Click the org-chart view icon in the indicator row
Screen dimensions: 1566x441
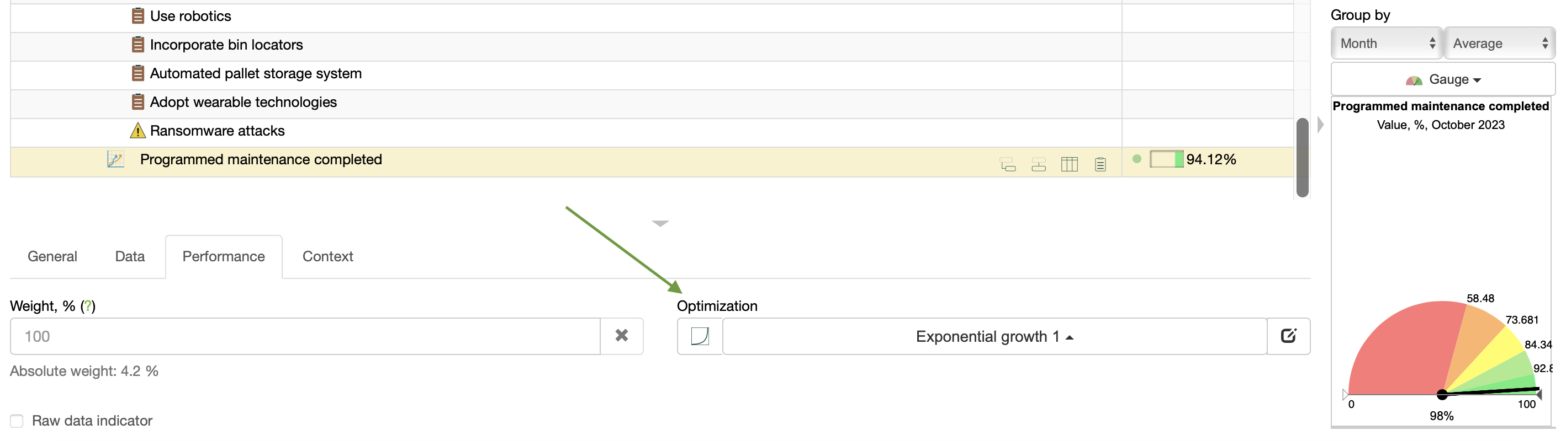point(1040,164)
